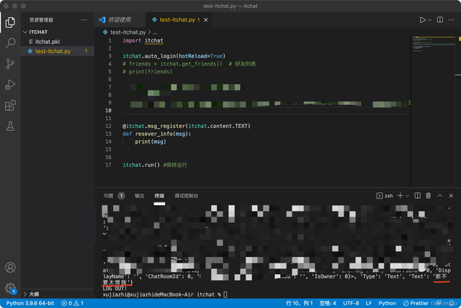Open itchat.pkl file in explorer
Screen dimensions: 461x308
[x=48, y=42]
